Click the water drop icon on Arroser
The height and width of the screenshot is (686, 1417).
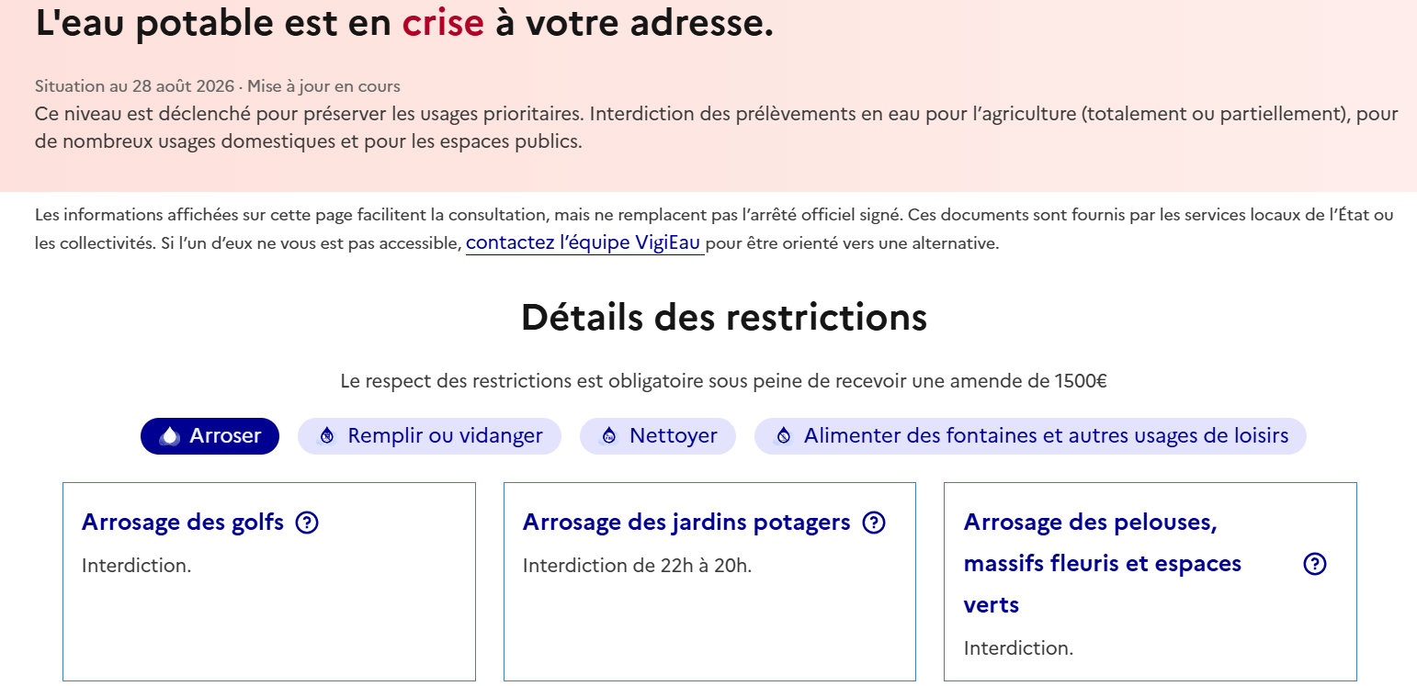click(x=170, y=435)
